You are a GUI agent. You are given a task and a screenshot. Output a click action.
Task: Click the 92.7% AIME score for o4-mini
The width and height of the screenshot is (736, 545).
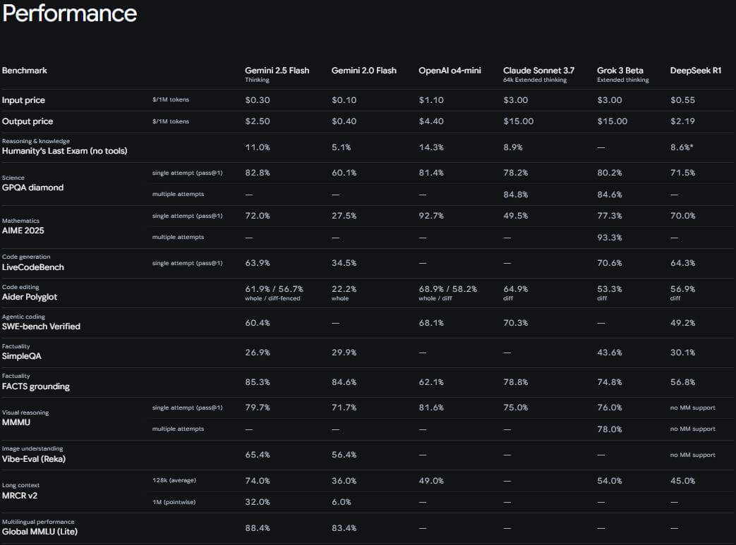pyautogui.click(x=431, y=216)
